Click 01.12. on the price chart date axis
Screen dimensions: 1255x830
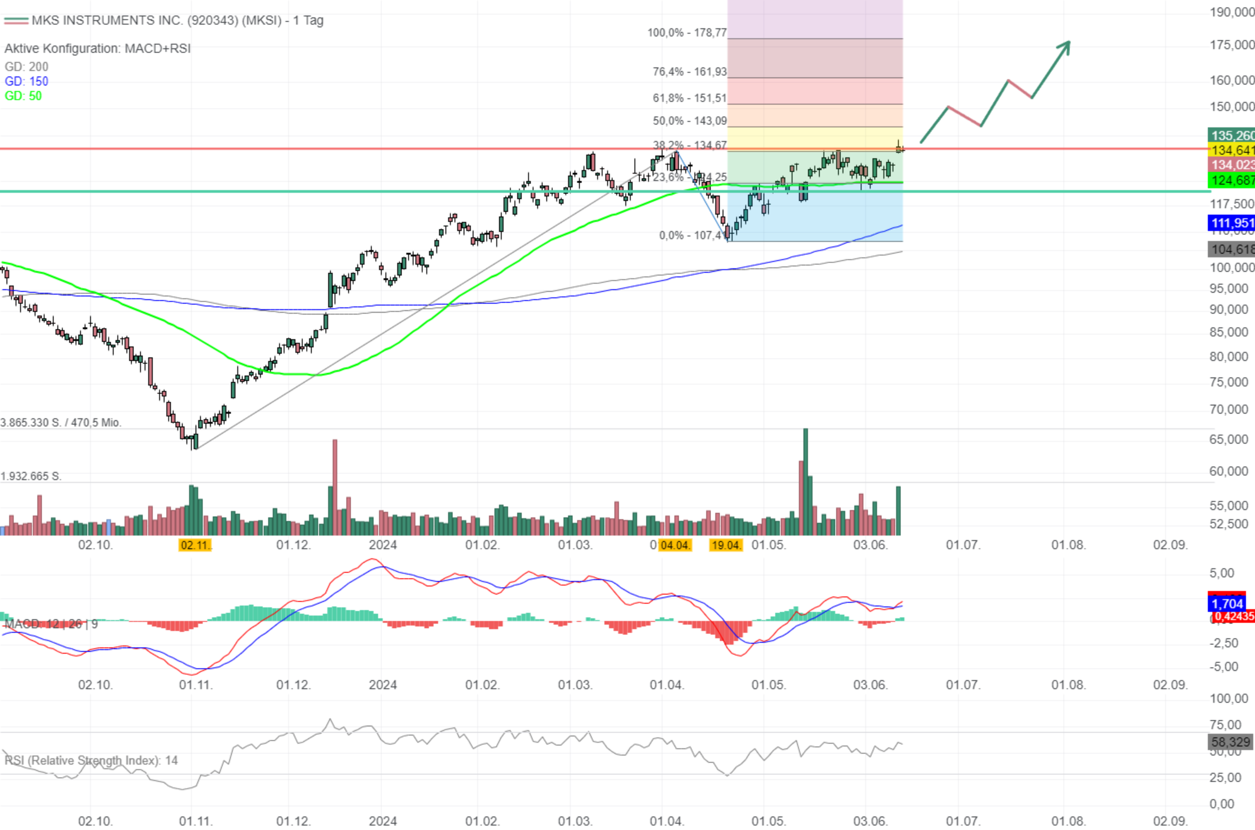point(294,545)
